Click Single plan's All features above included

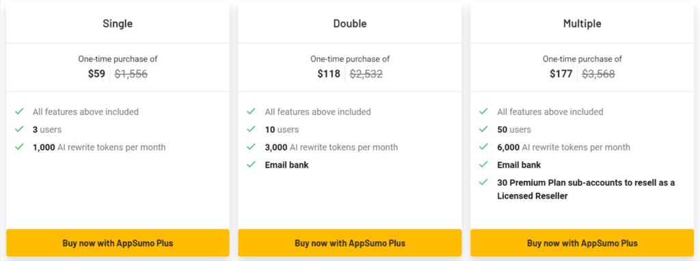[85, 111]
